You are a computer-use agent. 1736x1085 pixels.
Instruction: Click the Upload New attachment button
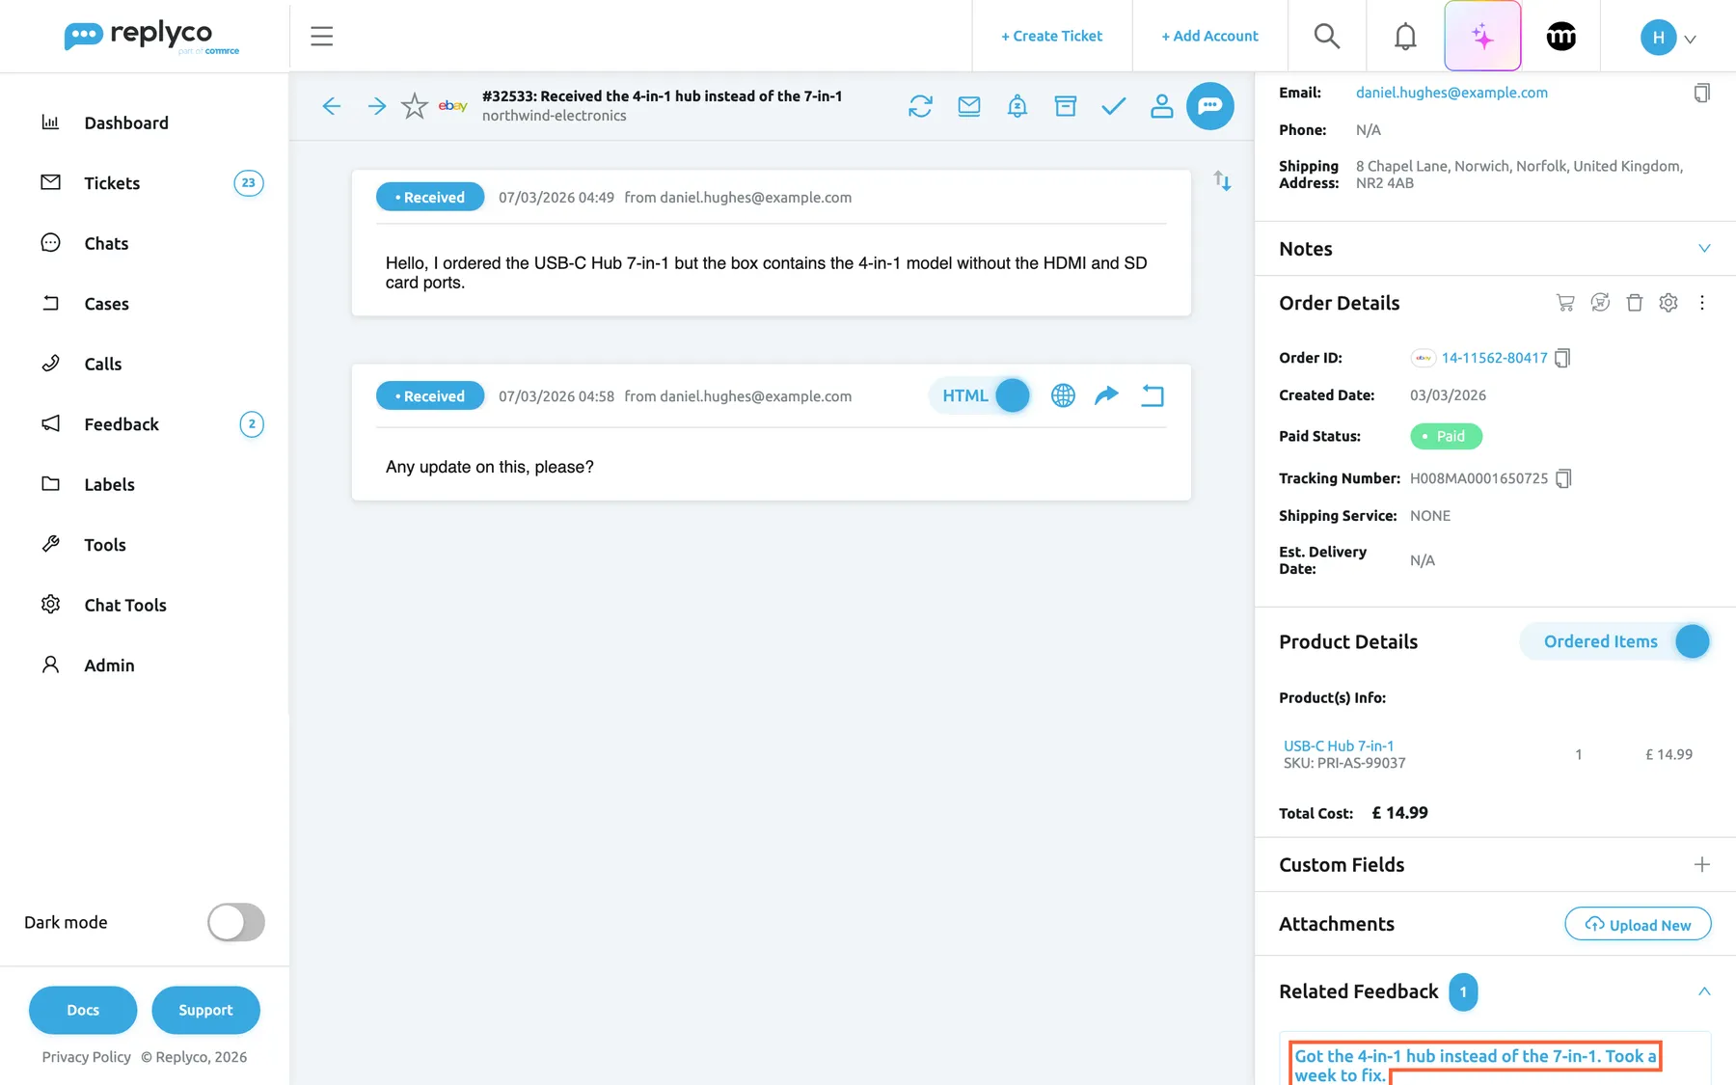[x=1638, y=924]
